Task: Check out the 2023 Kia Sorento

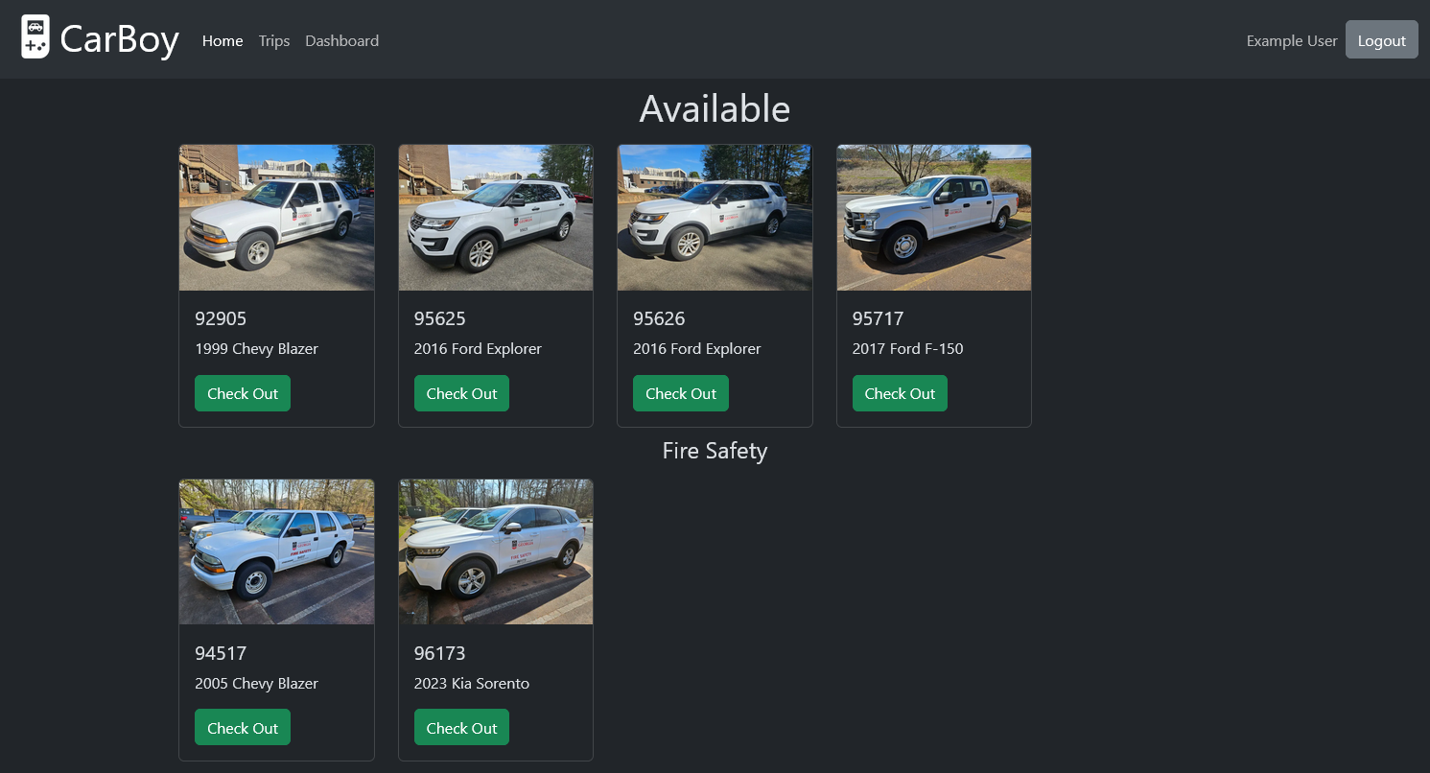Action: click(461, 728)
